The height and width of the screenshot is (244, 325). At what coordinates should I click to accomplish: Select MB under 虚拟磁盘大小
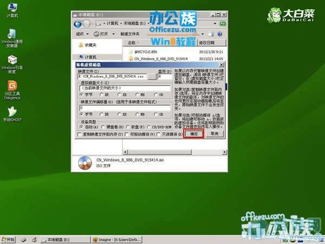pyautogui.click(x=140, y=94)
